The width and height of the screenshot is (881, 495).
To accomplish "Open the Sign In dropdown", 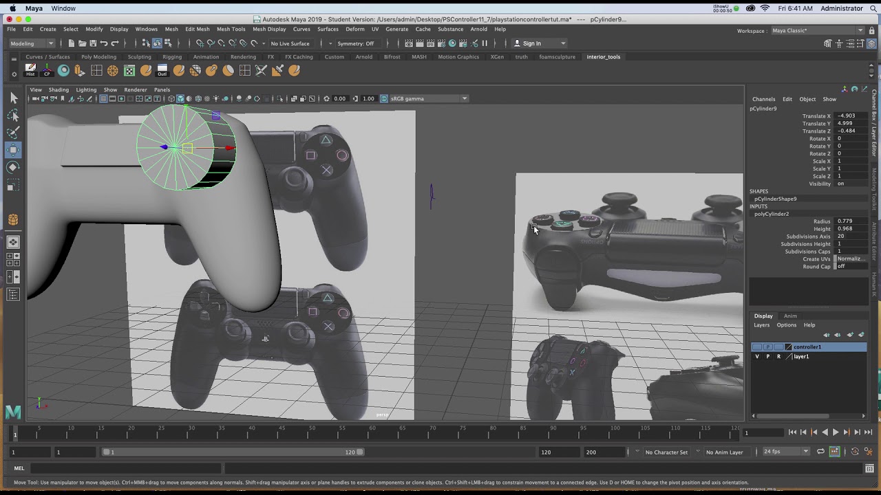I will click(540, 43).
